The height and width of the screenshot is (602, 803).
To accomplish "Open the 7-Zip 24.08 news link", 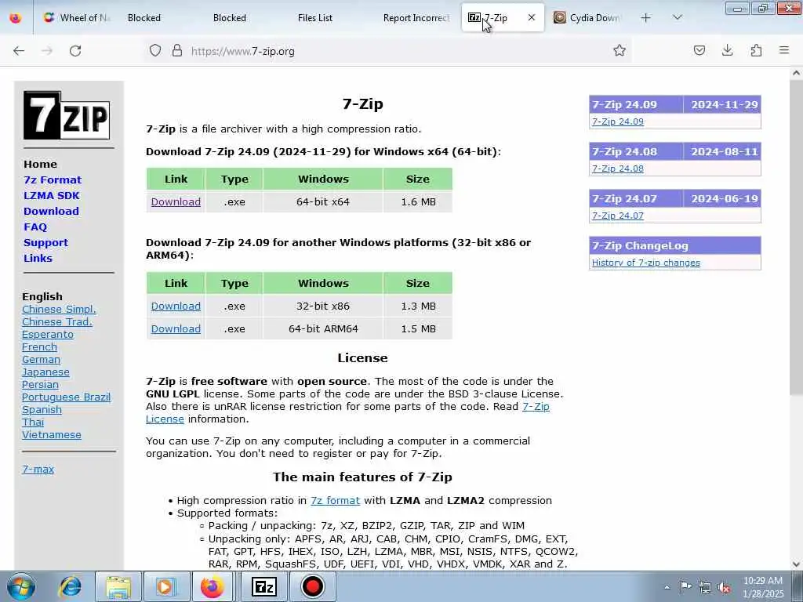I will pos(618,169).
